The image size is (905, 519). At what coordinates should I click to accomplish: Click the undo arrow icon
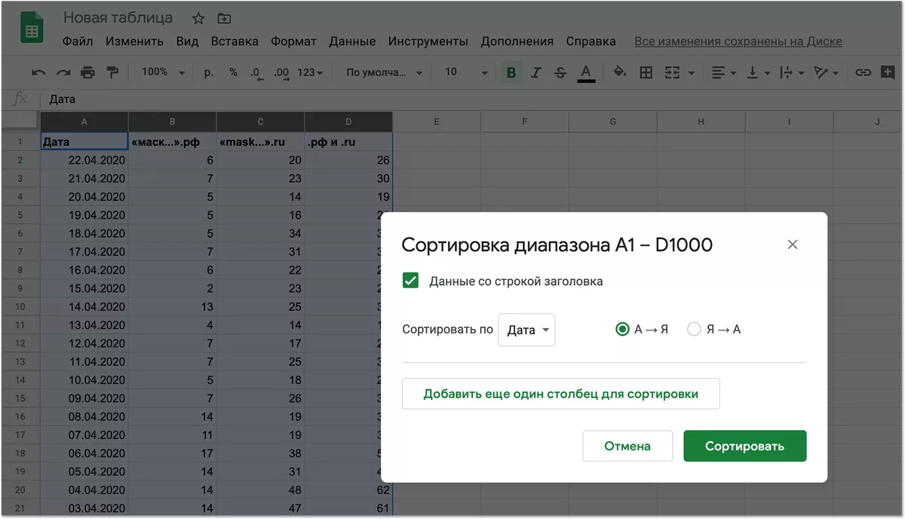click(x=38, y=72)
